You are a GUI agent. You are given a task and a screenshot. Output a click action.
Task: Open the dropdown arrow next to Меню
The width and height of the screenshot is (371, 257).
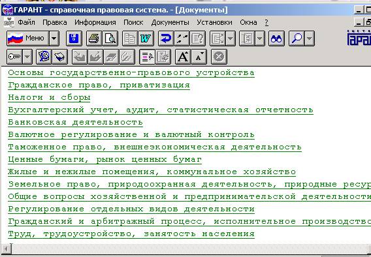[x=54, y=38]
